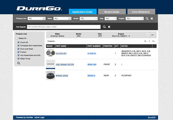Uncheck Complete Strut Assemblies checkbox
173x120 pixels.
click(x=18, y=46)
